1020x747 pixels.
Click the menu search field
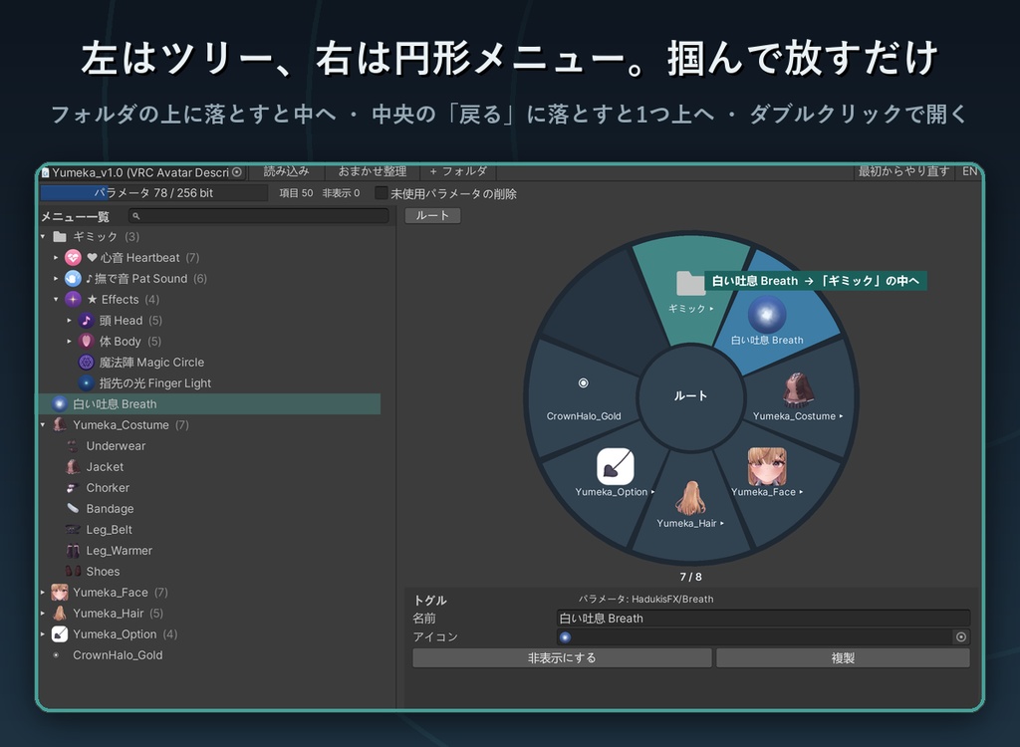pyautogui.click(x=259, y=216)
